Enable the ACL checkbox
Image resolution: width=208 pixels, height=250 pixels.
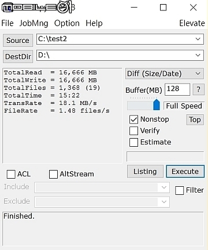(x=11, y=174)
